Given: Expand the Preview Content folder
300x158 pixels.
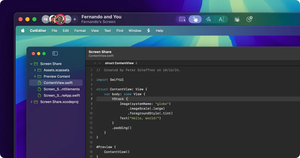Looking at the screenshot, I should [x=35, y=76].
